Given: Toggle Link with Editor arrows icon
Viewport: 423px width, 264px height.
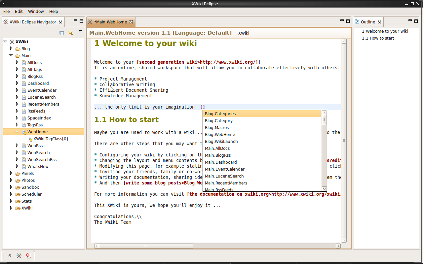Looking at the screenshot, I should tap(70, 32).
